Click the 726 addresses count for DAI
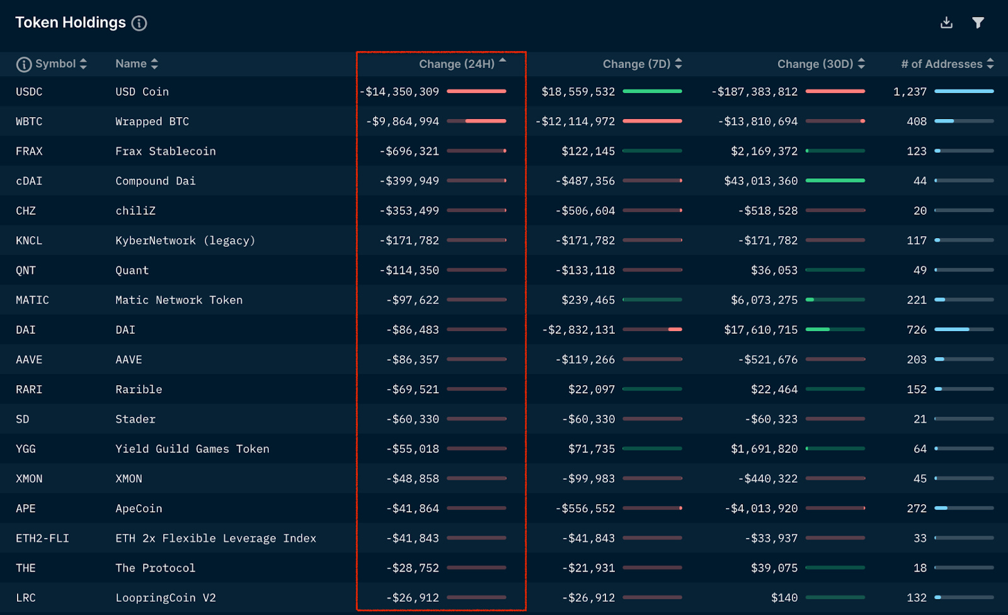Screen dimensions: 1008x615 click(917, 330)
